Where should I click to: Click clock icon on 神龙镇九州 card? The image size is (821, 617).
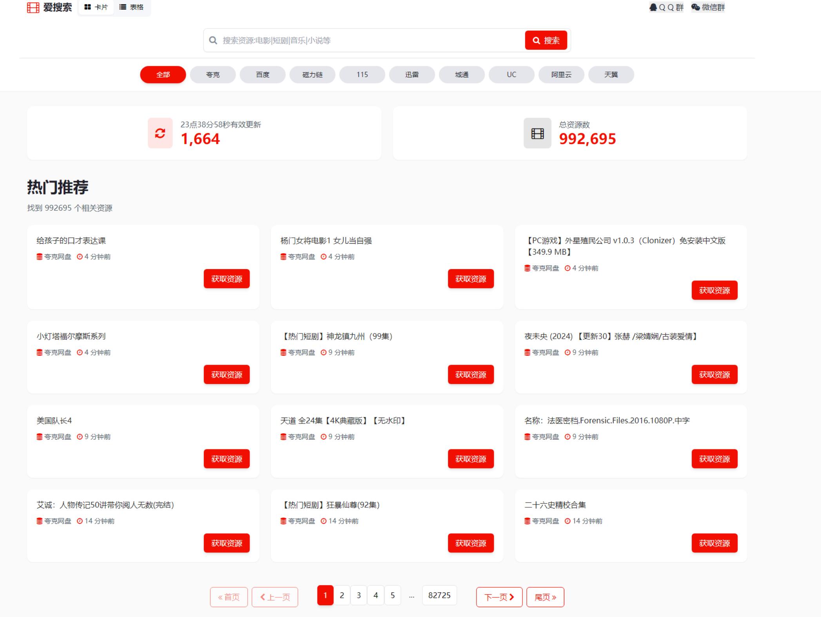click(324, 352)
